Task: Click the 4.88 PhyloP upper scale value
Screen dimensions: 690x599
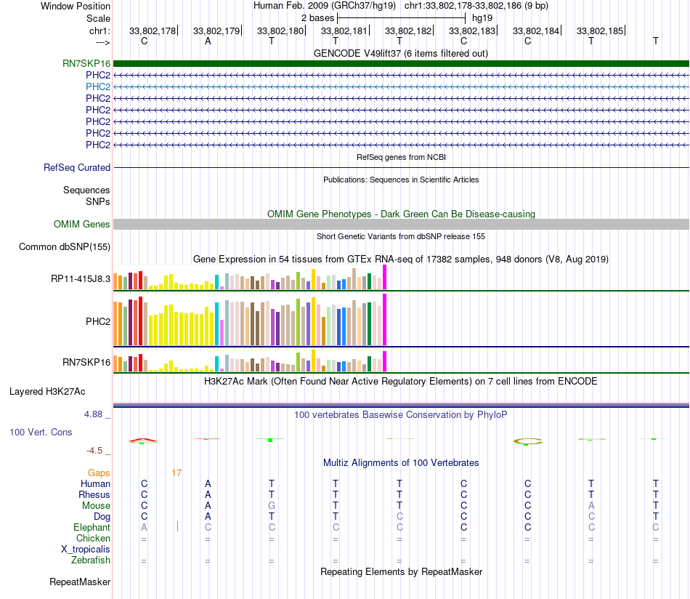Action: click(93, 414)
